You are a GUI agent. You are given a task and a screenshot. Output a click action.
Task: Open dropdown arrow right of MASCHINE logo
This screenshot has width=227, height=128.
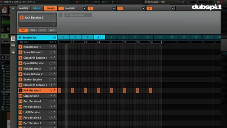[x=179, y=2]
